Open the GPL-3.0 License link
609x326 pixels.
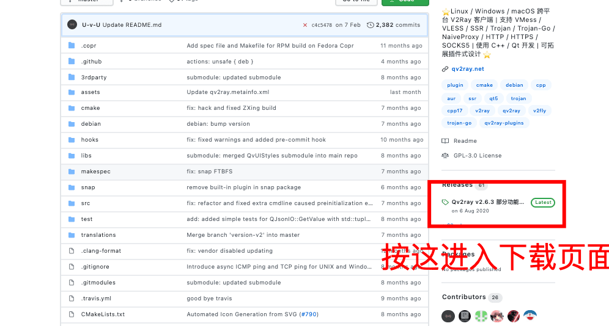point(478,156)
